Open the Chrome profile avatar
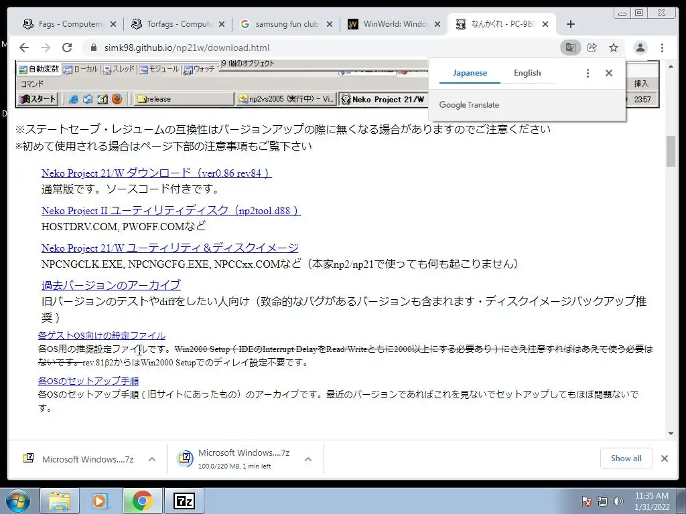686x514 pixels. [640, 48]
